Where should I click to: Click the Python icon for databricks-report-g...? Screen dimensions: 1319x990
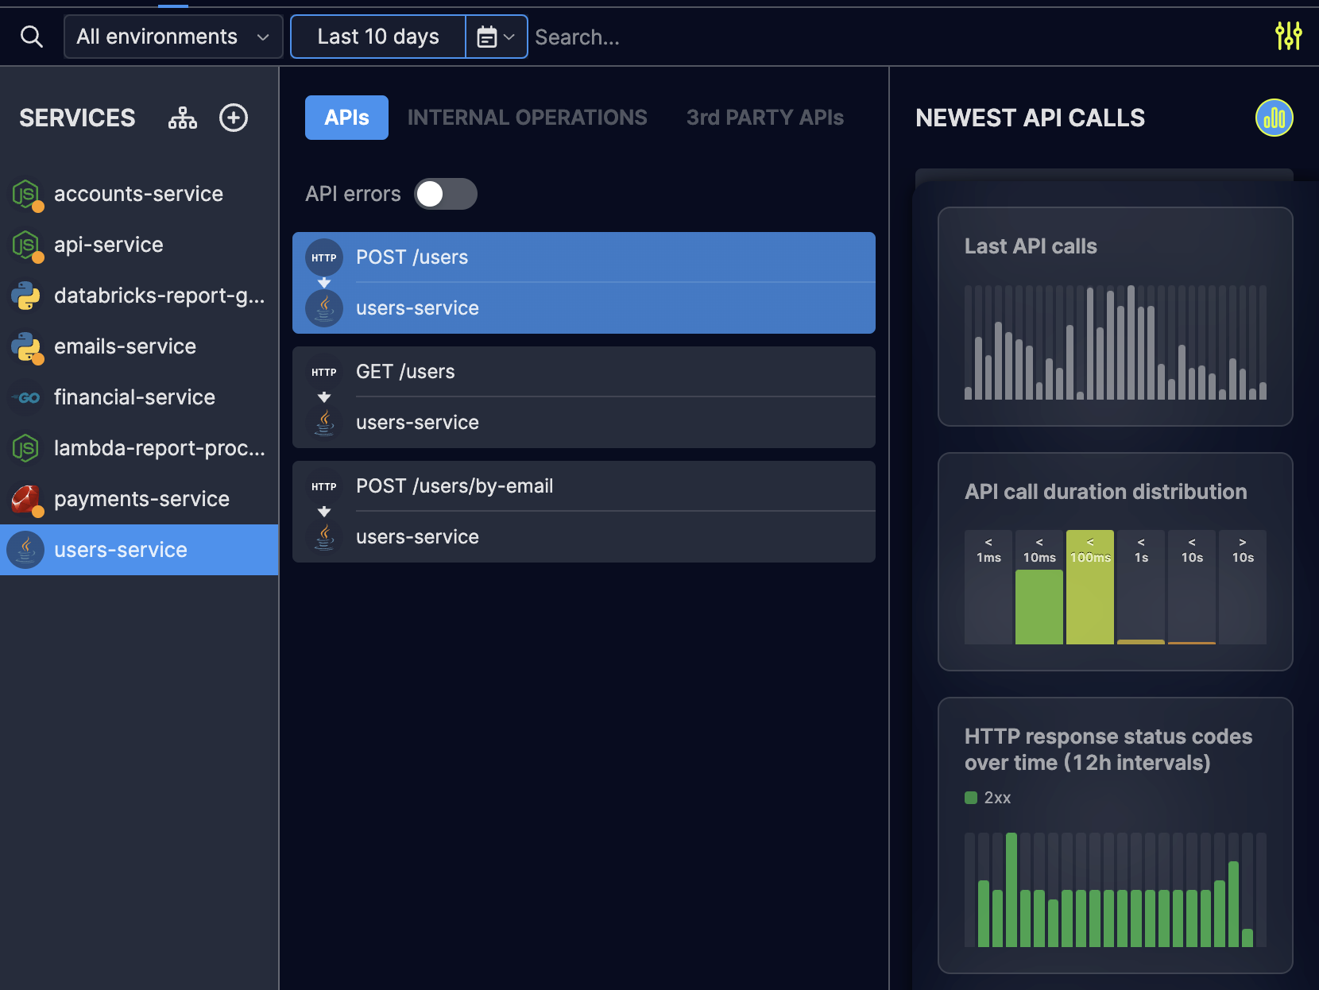pos(26,296)
